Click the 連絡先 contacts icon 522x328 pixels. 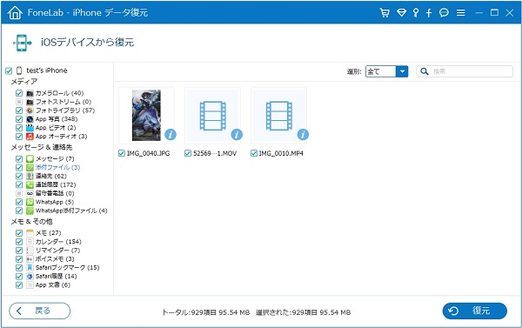(x=30, y=176)
